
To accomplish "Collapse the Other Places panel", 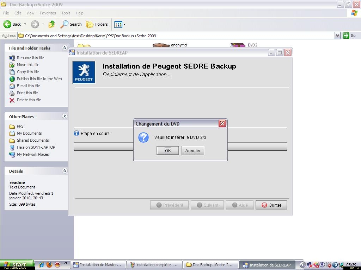I will click(65, 116).
